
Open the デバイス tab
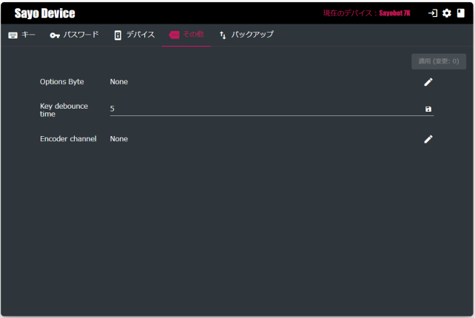tap(135, 35)
